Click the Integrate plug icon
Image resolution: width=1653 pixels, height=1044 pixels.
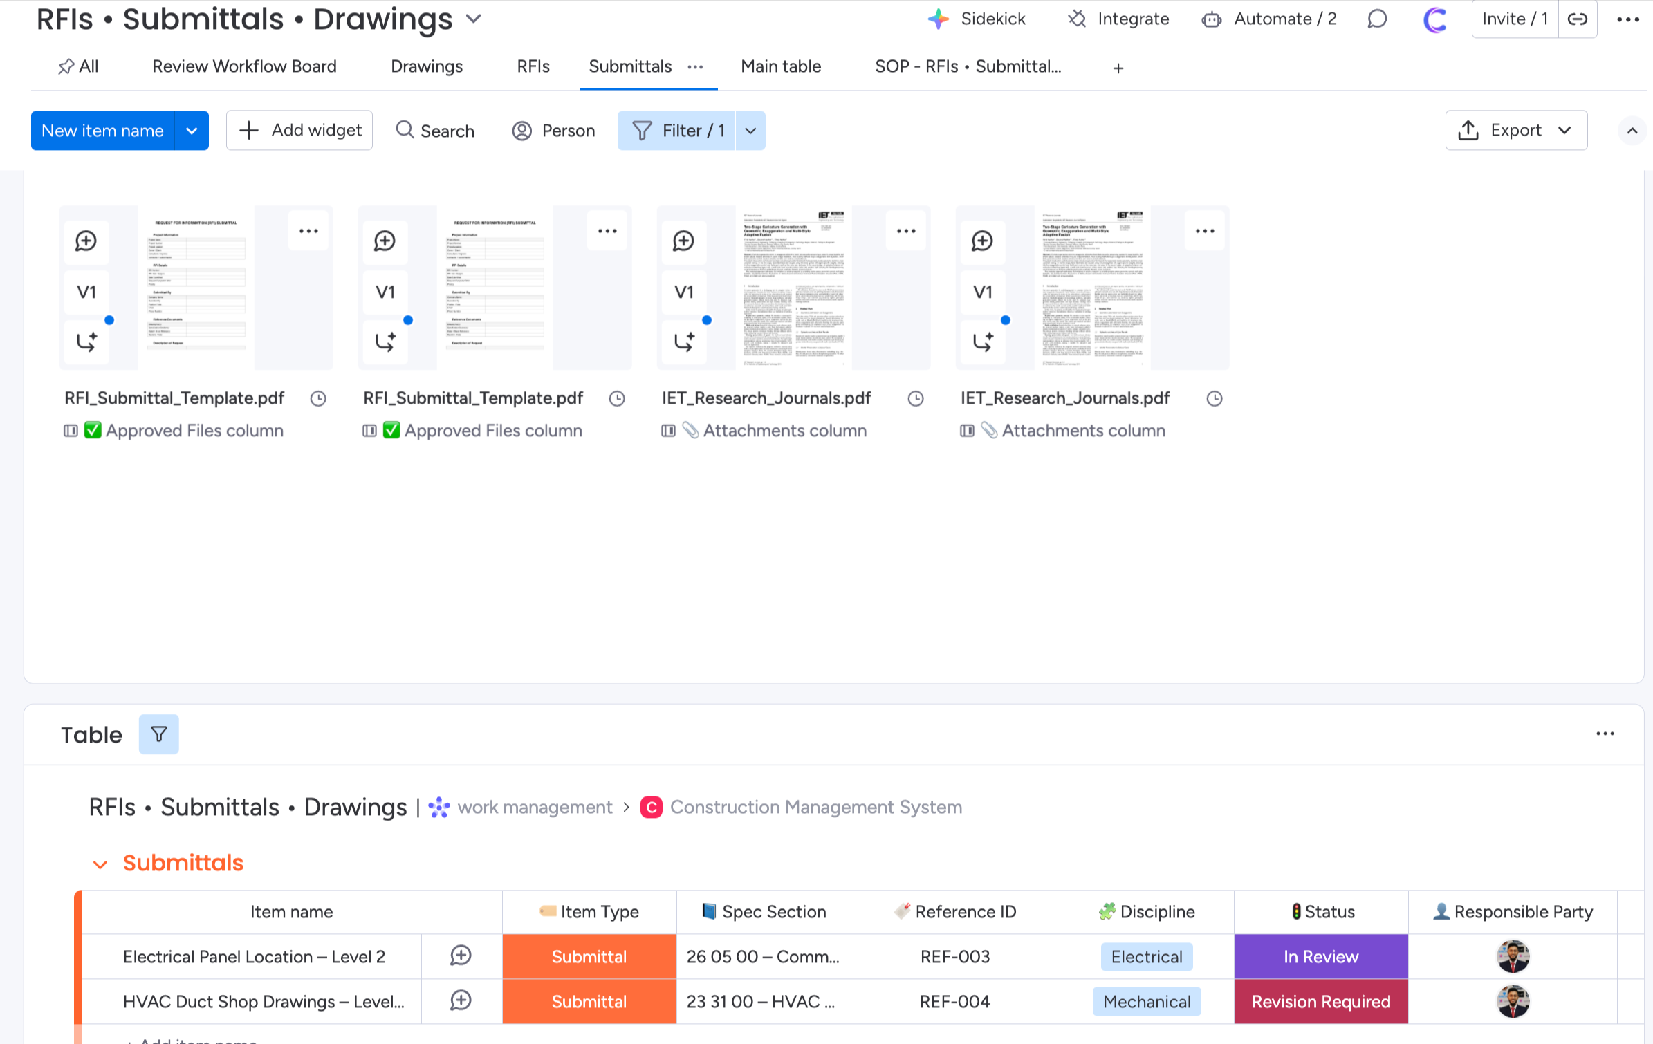1077,19
